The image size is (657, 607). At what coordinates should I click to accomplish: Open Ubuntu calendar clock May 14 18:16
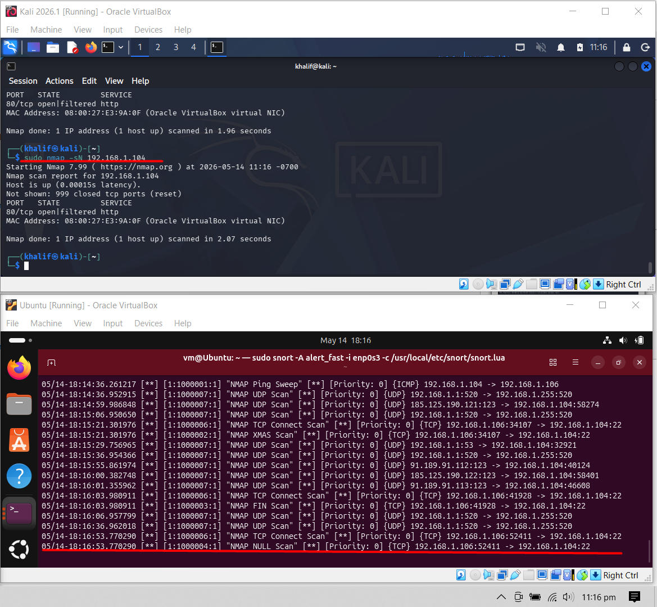(x=346, y=340)
